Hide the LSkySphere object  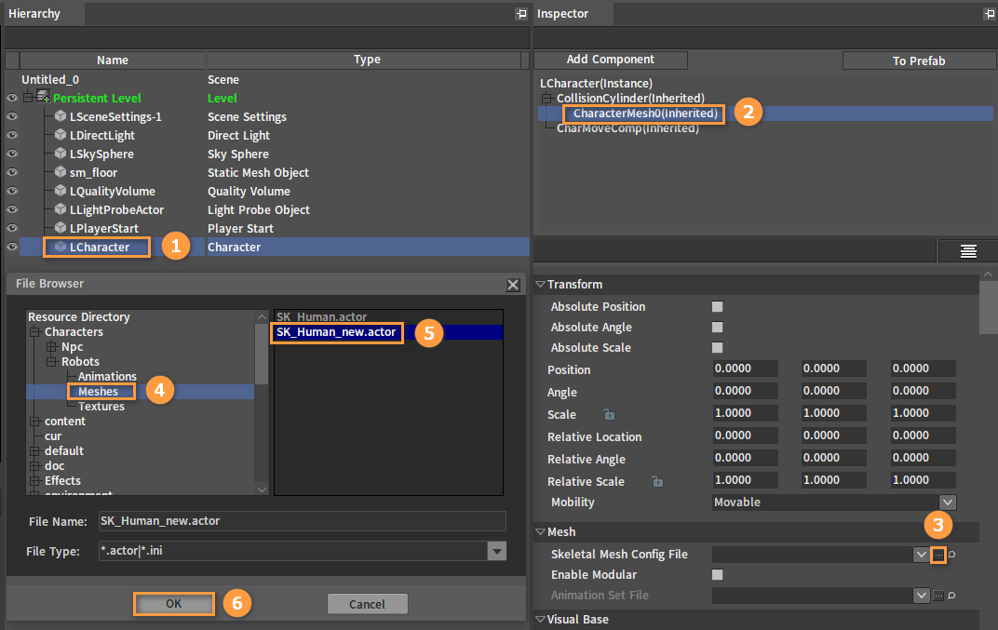tap(11, 154)
